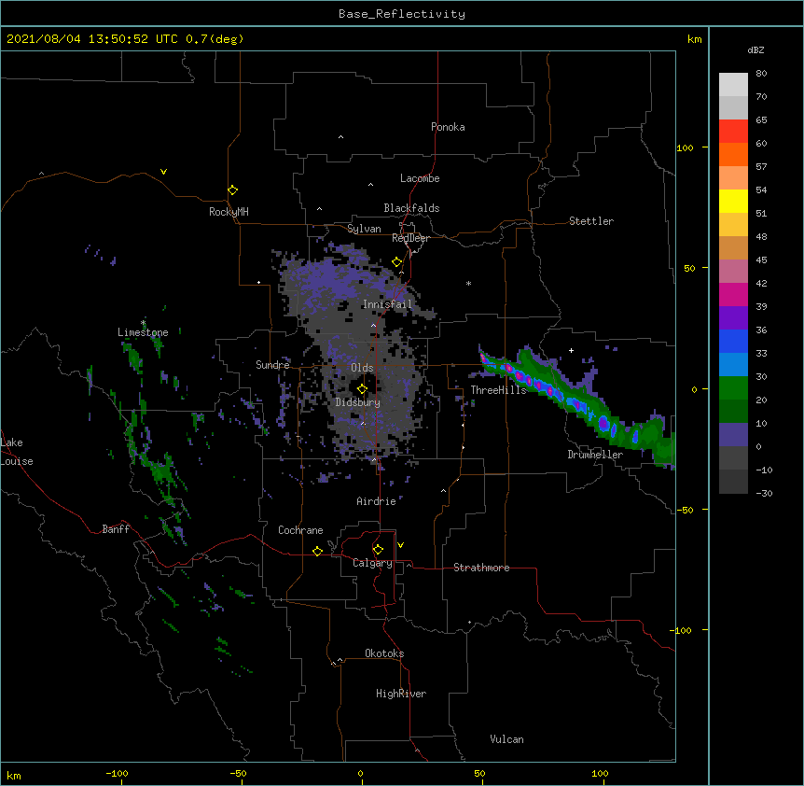
Task: Select the blue 36-33 dBZ legend swatch
Action: pyautogui.click(x=733, y=341)
